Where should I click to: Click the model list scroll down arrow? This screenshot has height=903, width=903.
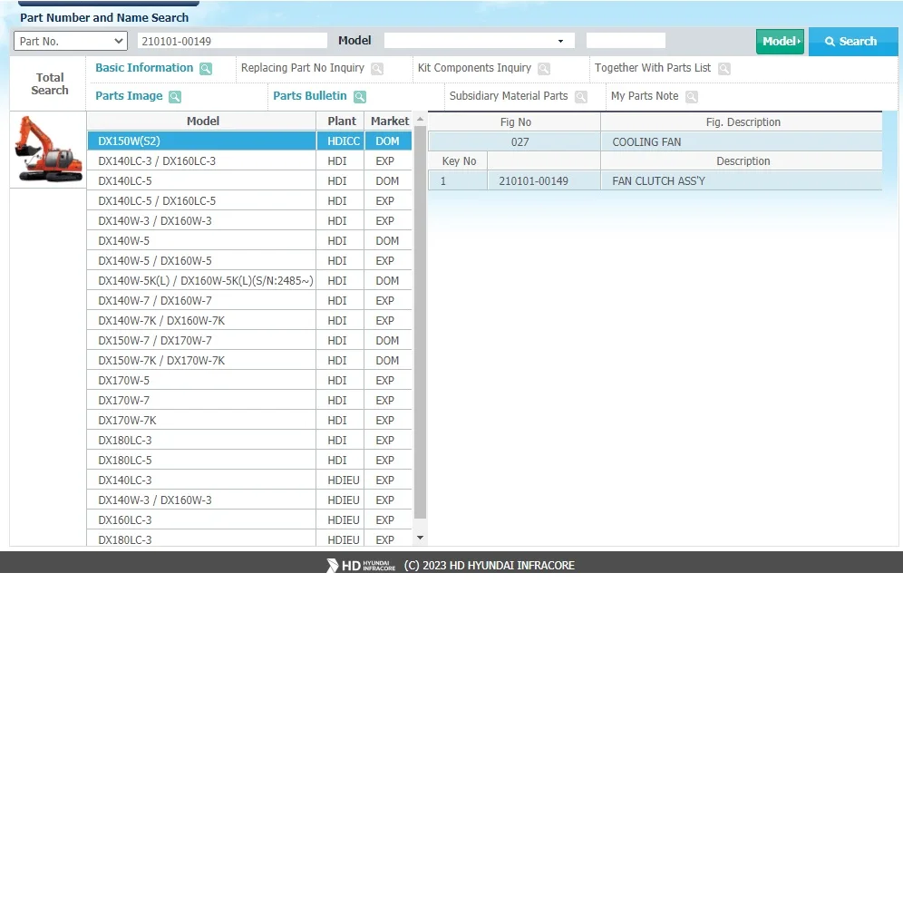[x=421, y=538]
